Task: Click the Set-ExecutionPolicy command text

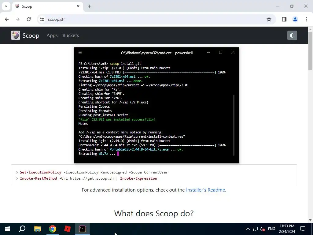Action: coord(41,172)
